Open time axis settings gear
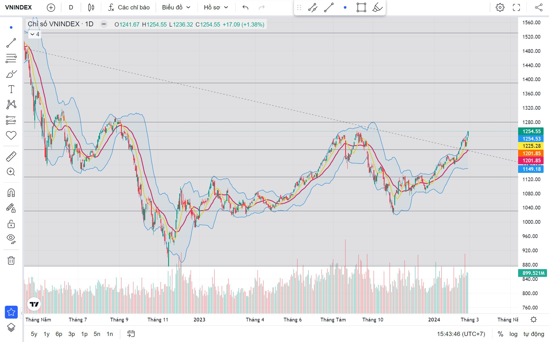The width and height of the screenshot is (549, 342). click(534, 319)
